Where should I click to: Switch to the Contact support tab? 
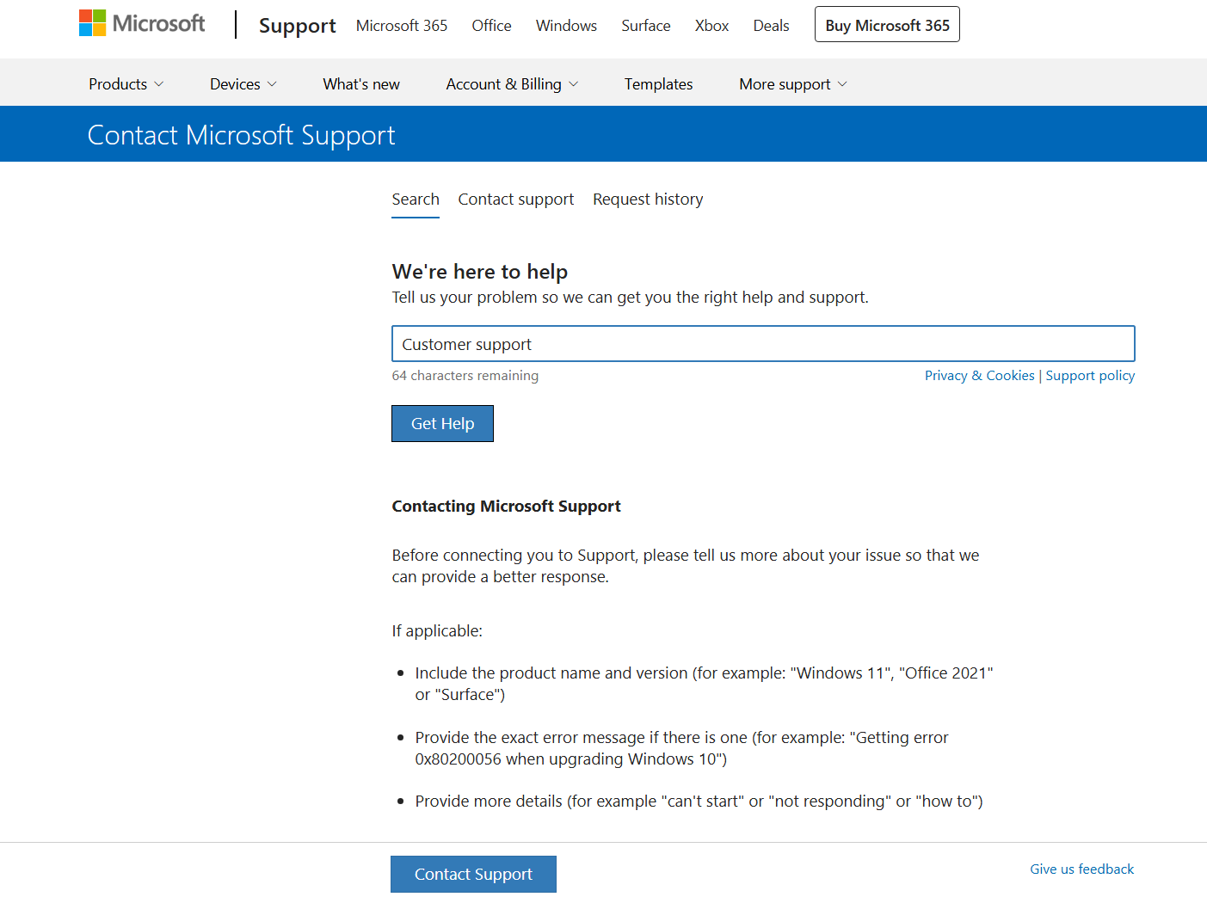pos(516,200)
